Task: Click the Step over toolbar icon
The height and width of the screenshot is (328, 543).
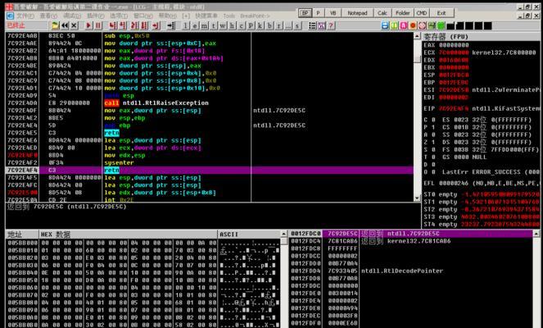Action: click(123, 25)
